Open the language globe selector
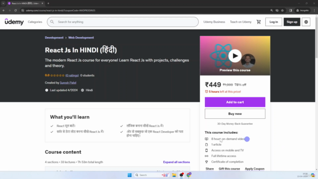The image size is (318, 179). coord(306,22)
